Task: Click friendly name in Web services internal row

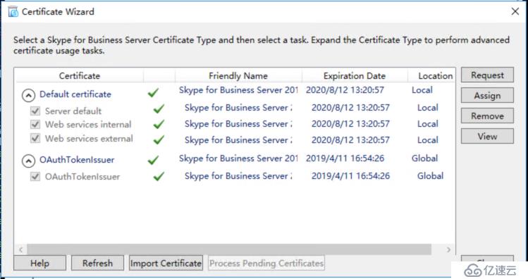Action: [x=238, y=124]
